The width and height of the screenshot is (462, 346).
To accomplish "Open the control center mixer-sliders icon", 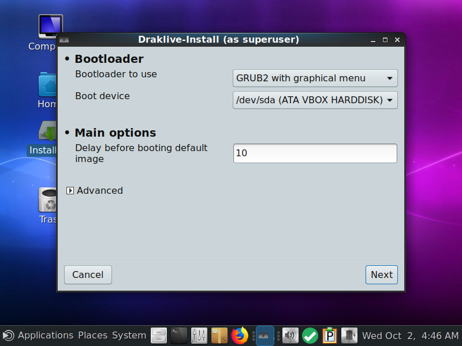I will [199, 336].
